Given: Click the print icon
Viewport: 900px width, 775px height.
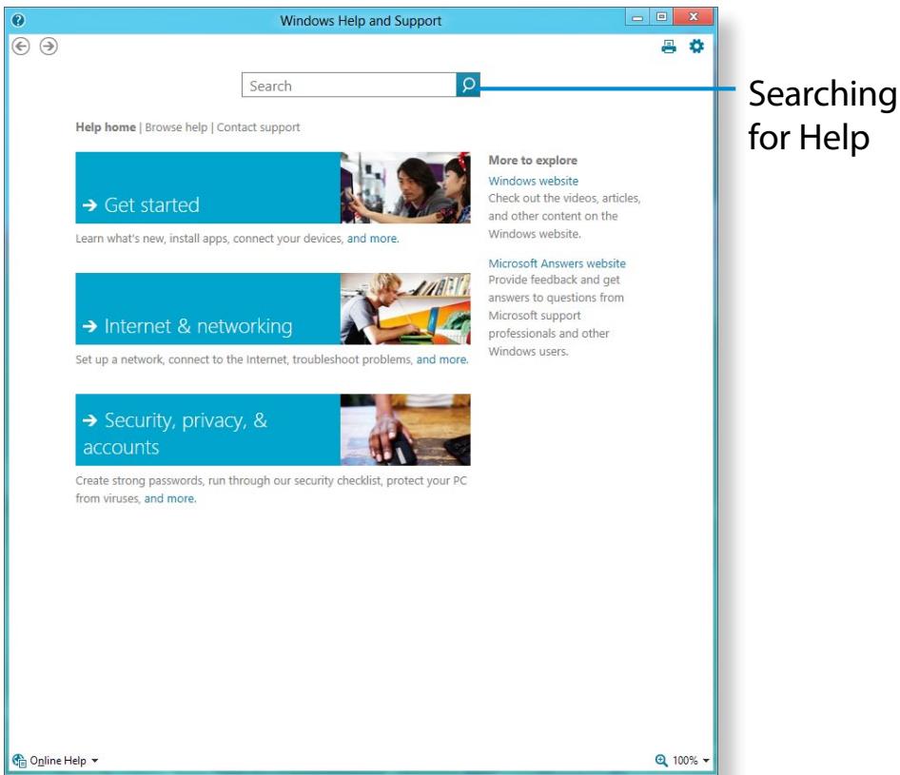Looking at the screenshot, I should coord(669,46).
